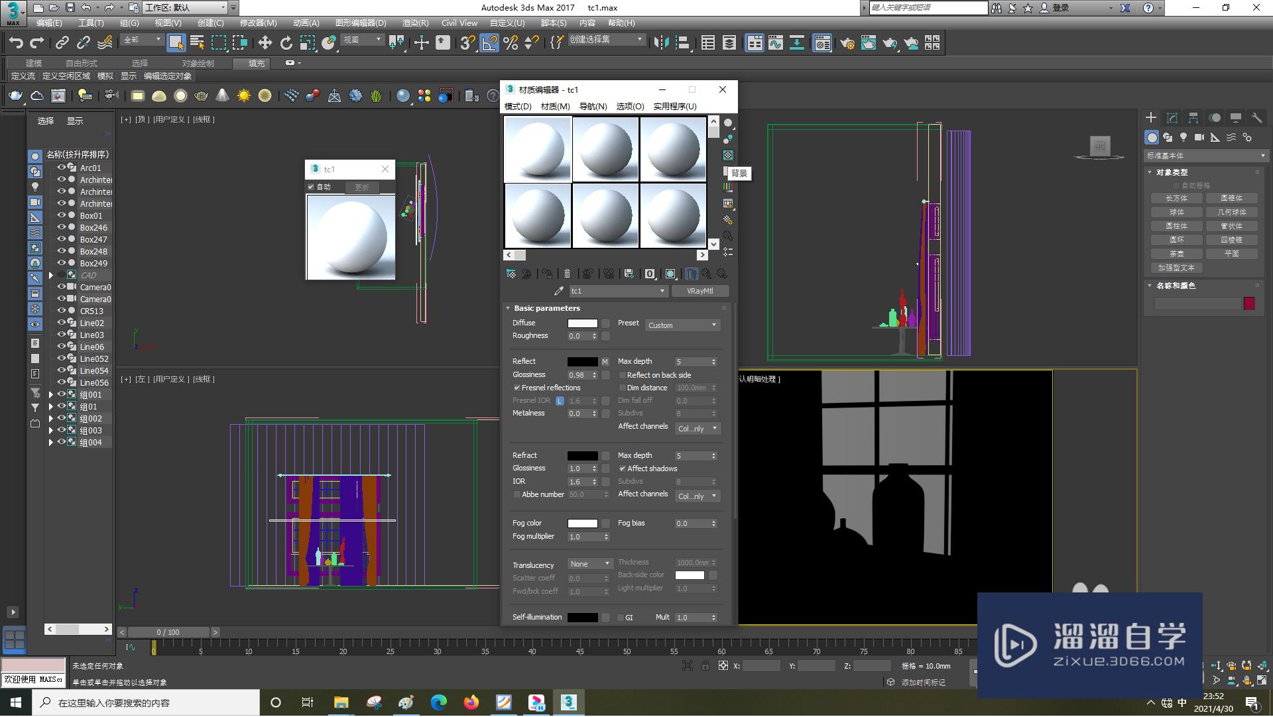Open the Preset Custom dropdown
This screenshot has width=1273, height=717.
[x=682, y=325]
